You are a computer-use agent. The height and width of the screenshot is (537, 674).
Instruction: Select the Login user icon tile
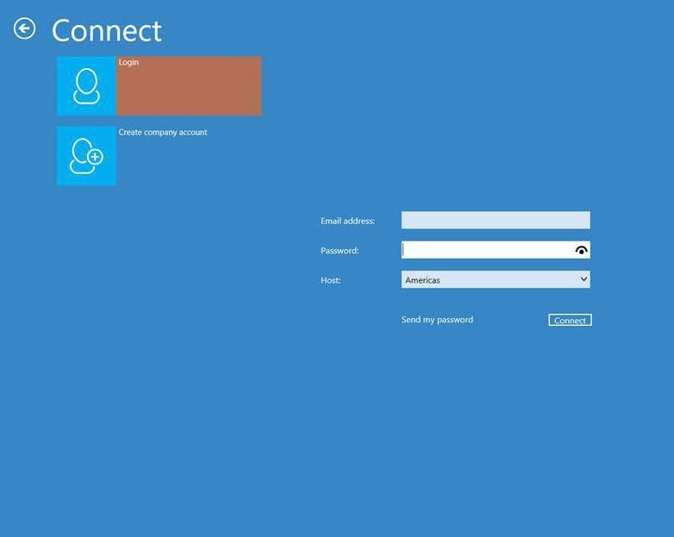[x=86, y=86]
